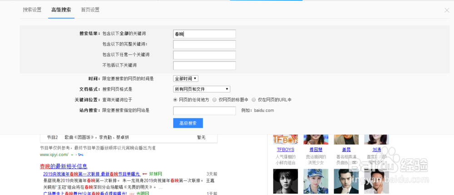This screenshot has height=195, width=454.
Task: Switch to the 首页设置 tab
Action: (x=90, y=10)
